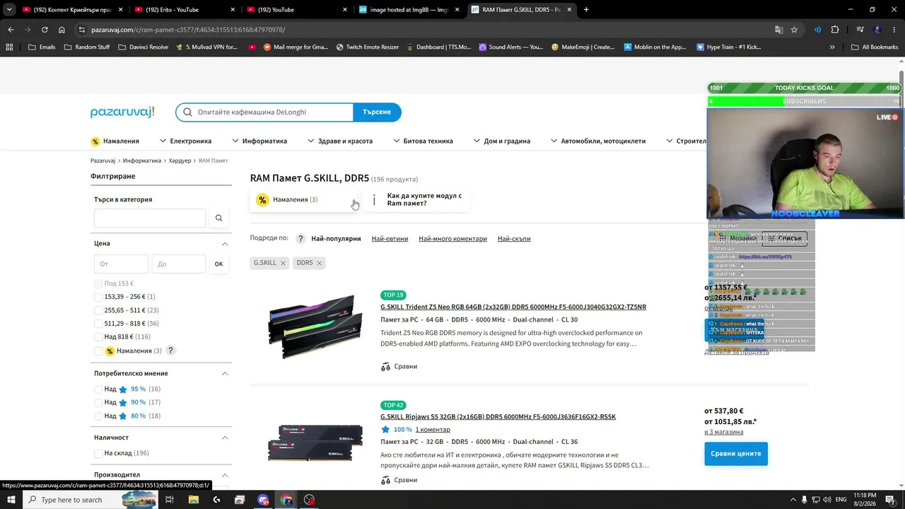Click the blue star rating of Ripjaws S5

(385, 430)
